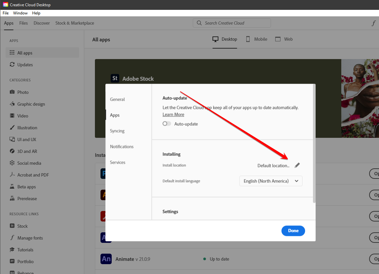379x274 pixels.
Task: Click the pencil icon to edit install location
Action: coord(297,165)
